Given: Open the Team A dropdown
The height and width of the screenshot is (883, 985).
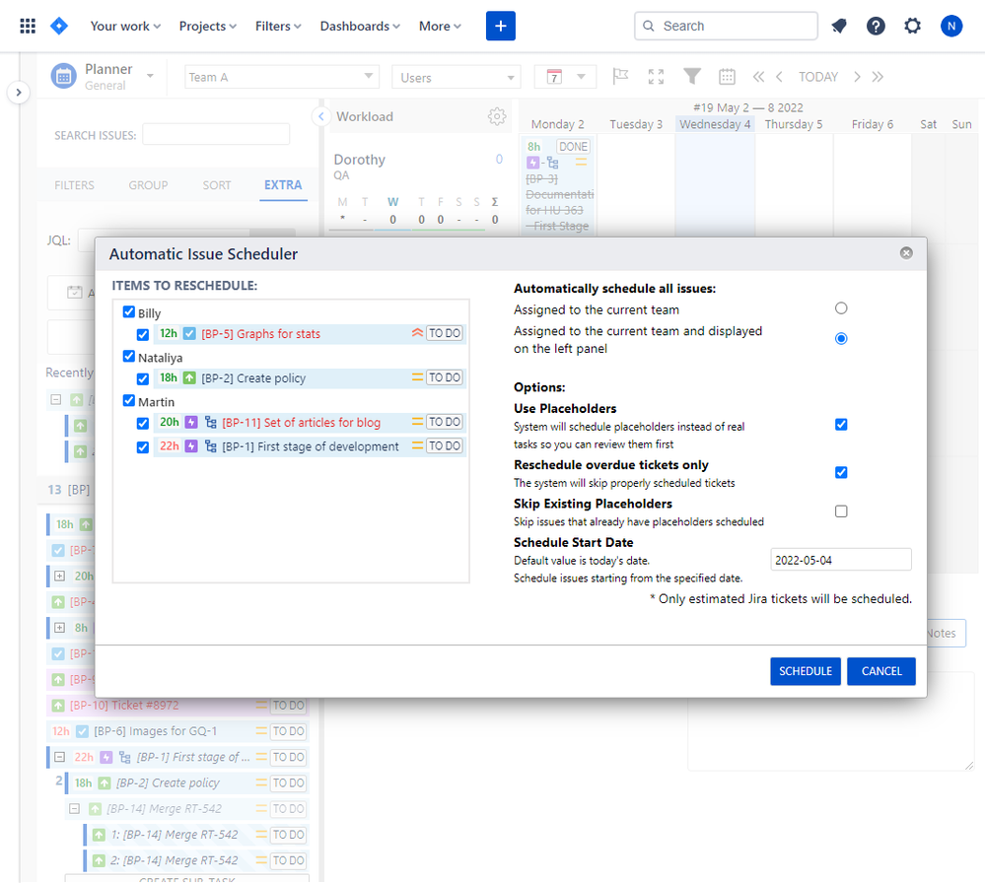Looking at the screenshot, I should 282,77.
